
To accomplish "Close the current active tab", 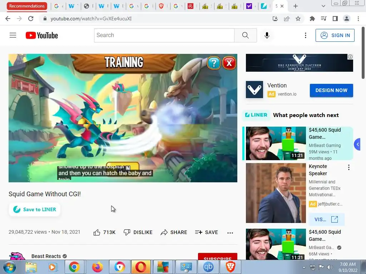I will pyautogui.click(x=282, y=6).
